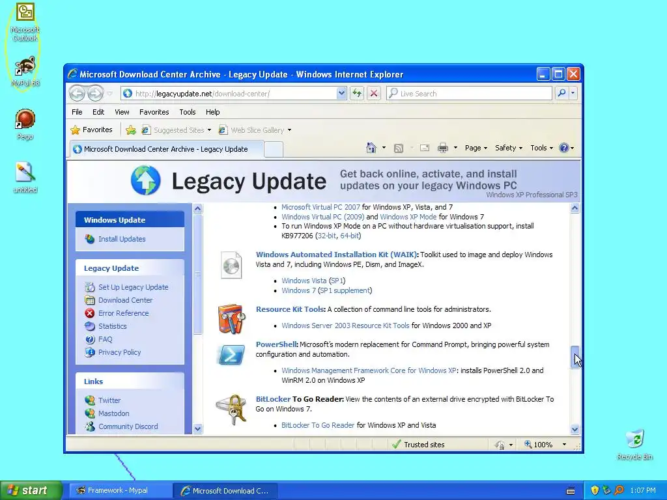
Task: Open the search provider dropdown arrow
Action: pos(573,93)
